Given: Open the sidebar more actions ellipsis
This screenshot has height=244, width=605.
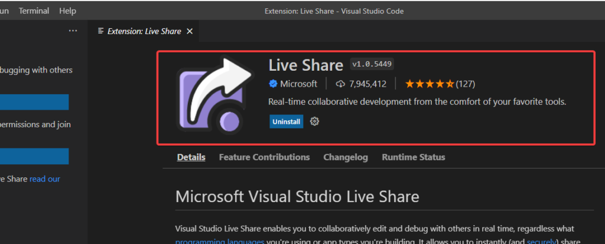Looking at the screenshot, I should tap(73, 31).
